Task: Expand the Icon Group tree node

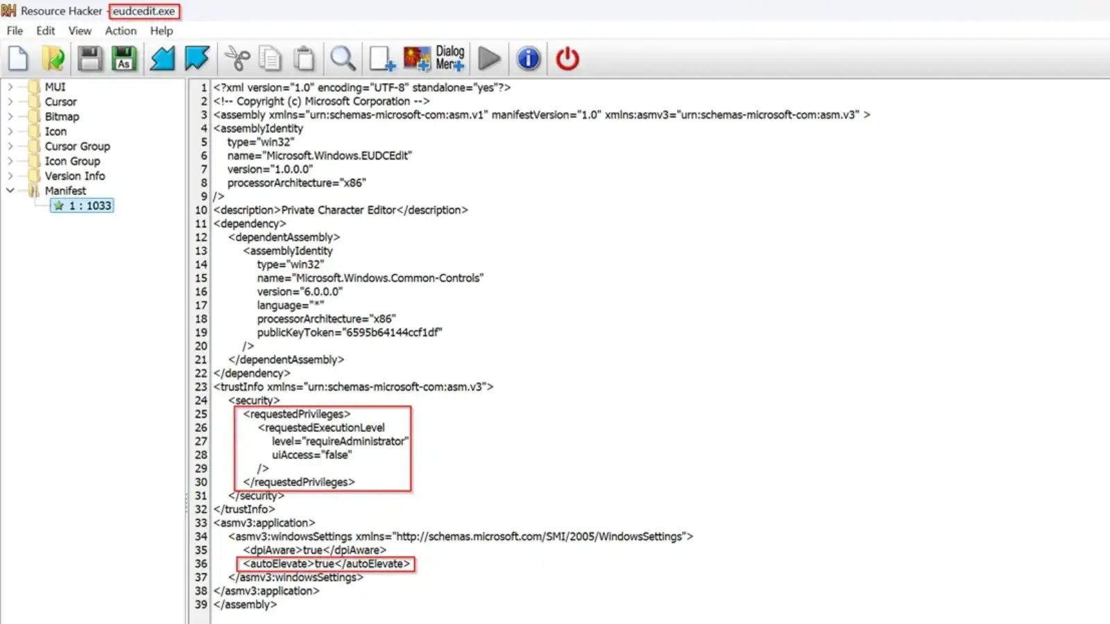Action: [x=10, y=161]
